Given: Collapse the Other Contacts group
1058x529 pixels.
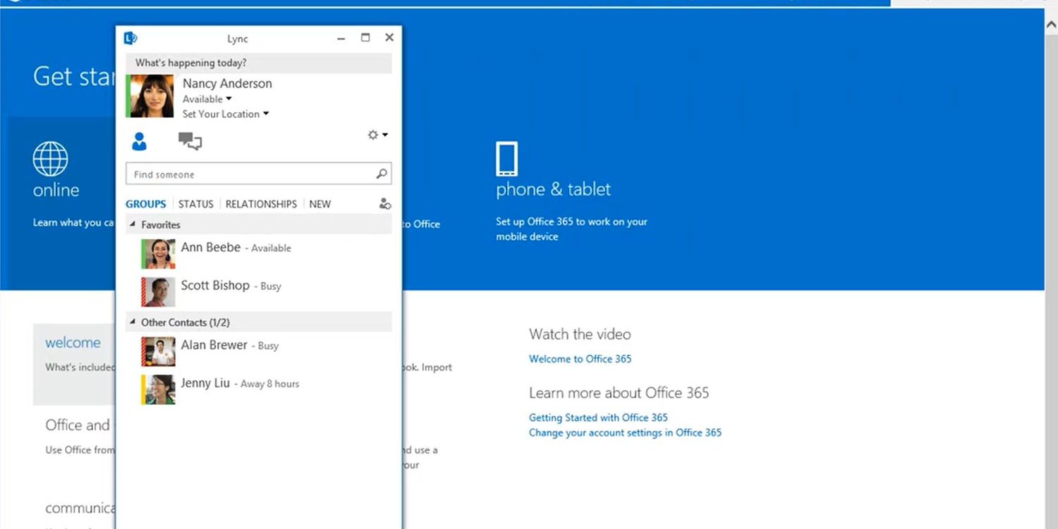Looking at the screenshot, I should pos(133,322).
